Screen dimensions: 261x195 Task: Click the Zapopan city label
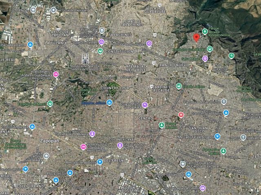(x=49, y=141)
